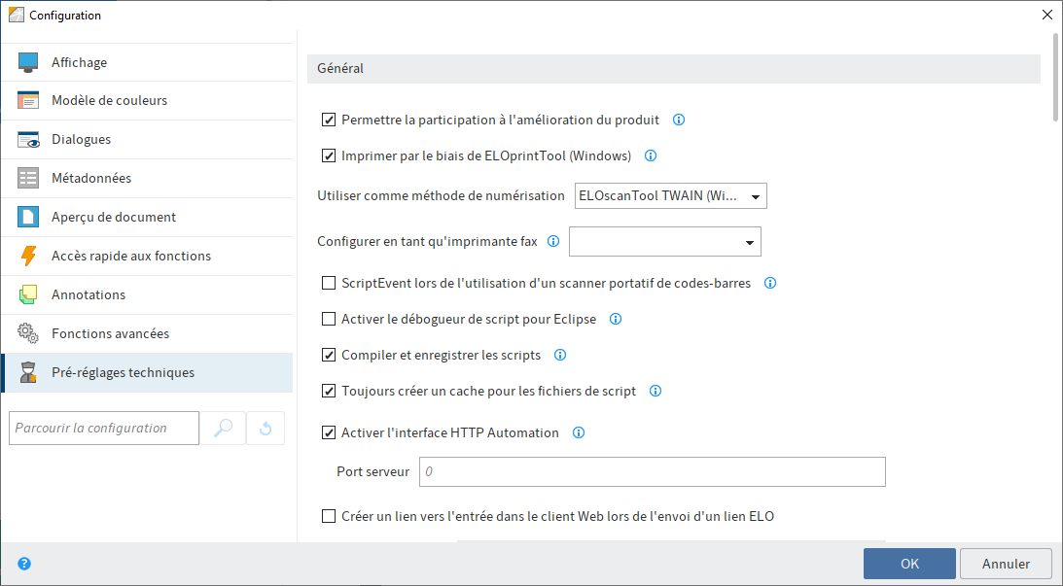The height and width of the screenshot is (586, 1063).
Task: Collapse the ELOscanTool TWAIN selection arrow
Action: pyautogui.click(x=755, y=195)
